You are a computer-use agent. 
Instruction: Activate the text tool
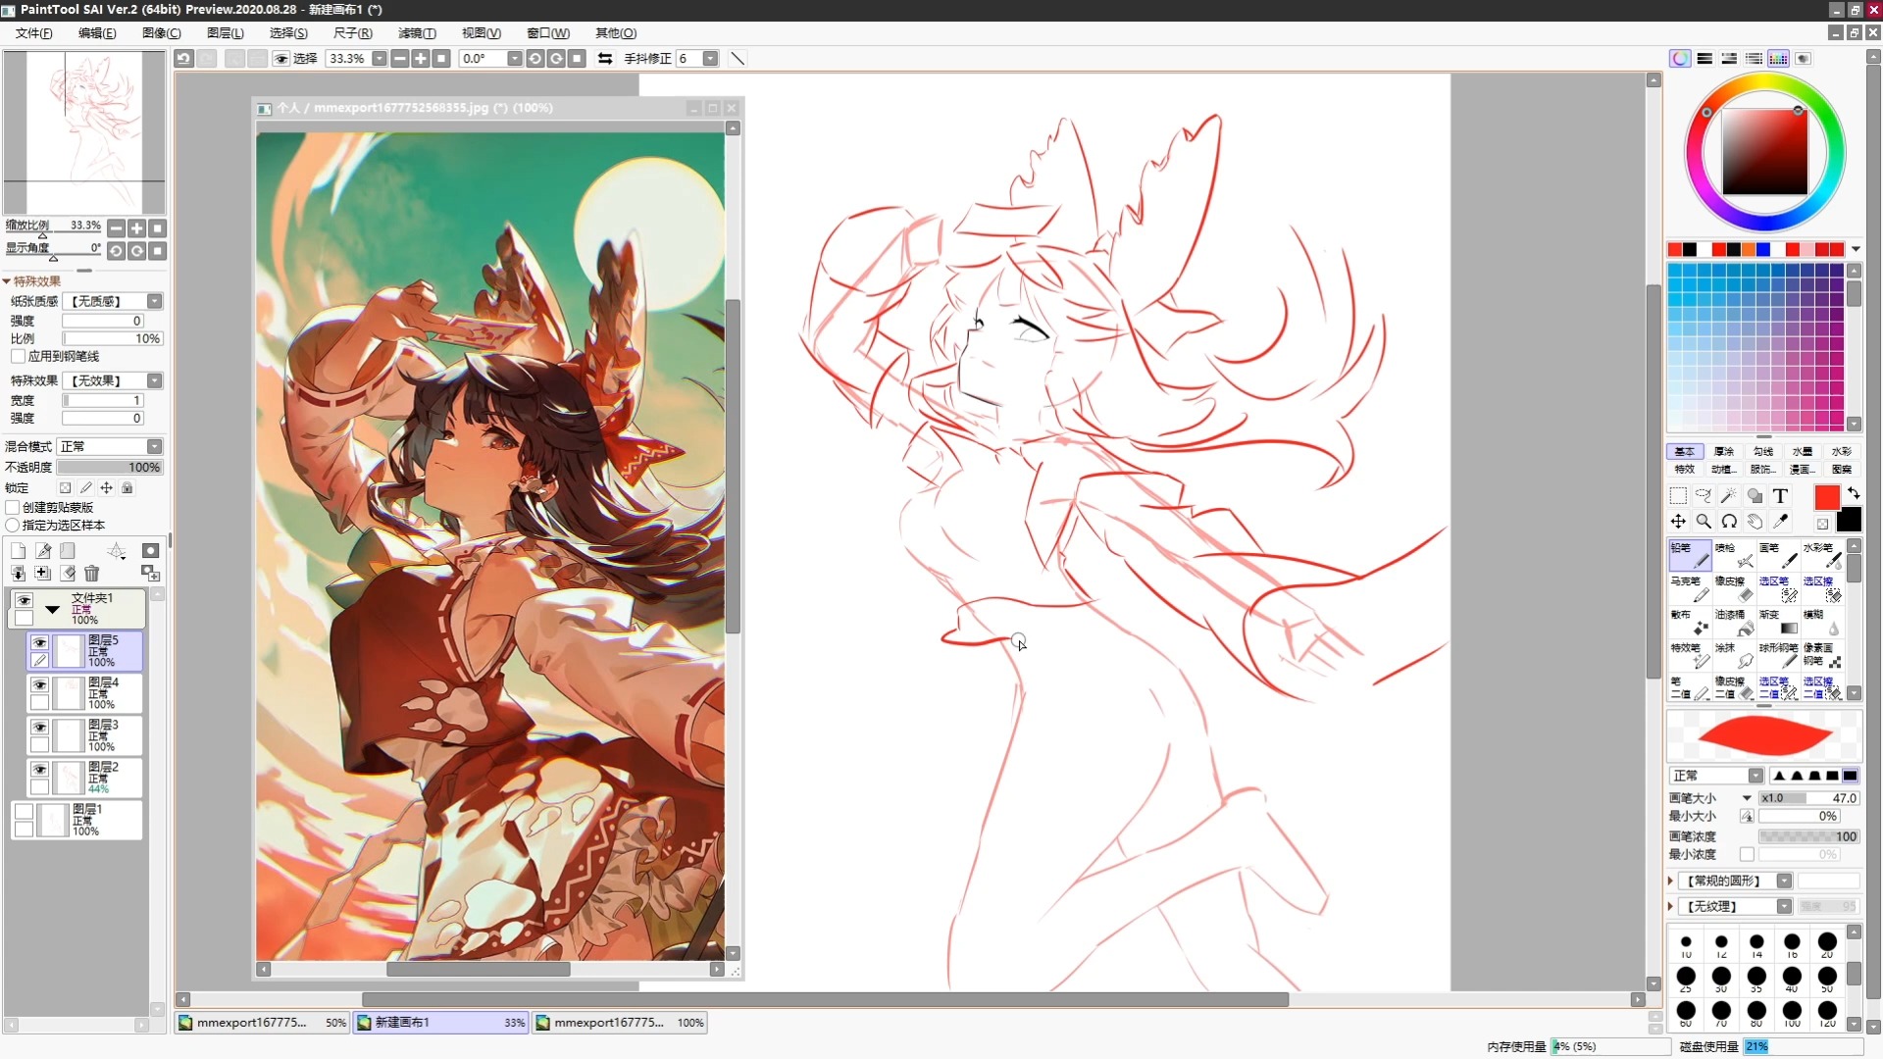pyautogui.click(x=1780, y=496)
